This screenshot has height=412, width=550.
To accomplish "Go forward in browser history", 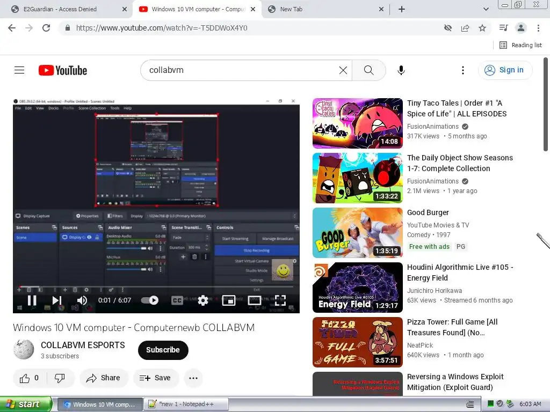I will point(29,28).
